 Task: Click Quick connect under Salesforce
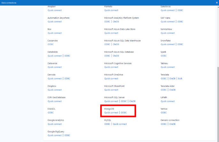coord(168,10)
